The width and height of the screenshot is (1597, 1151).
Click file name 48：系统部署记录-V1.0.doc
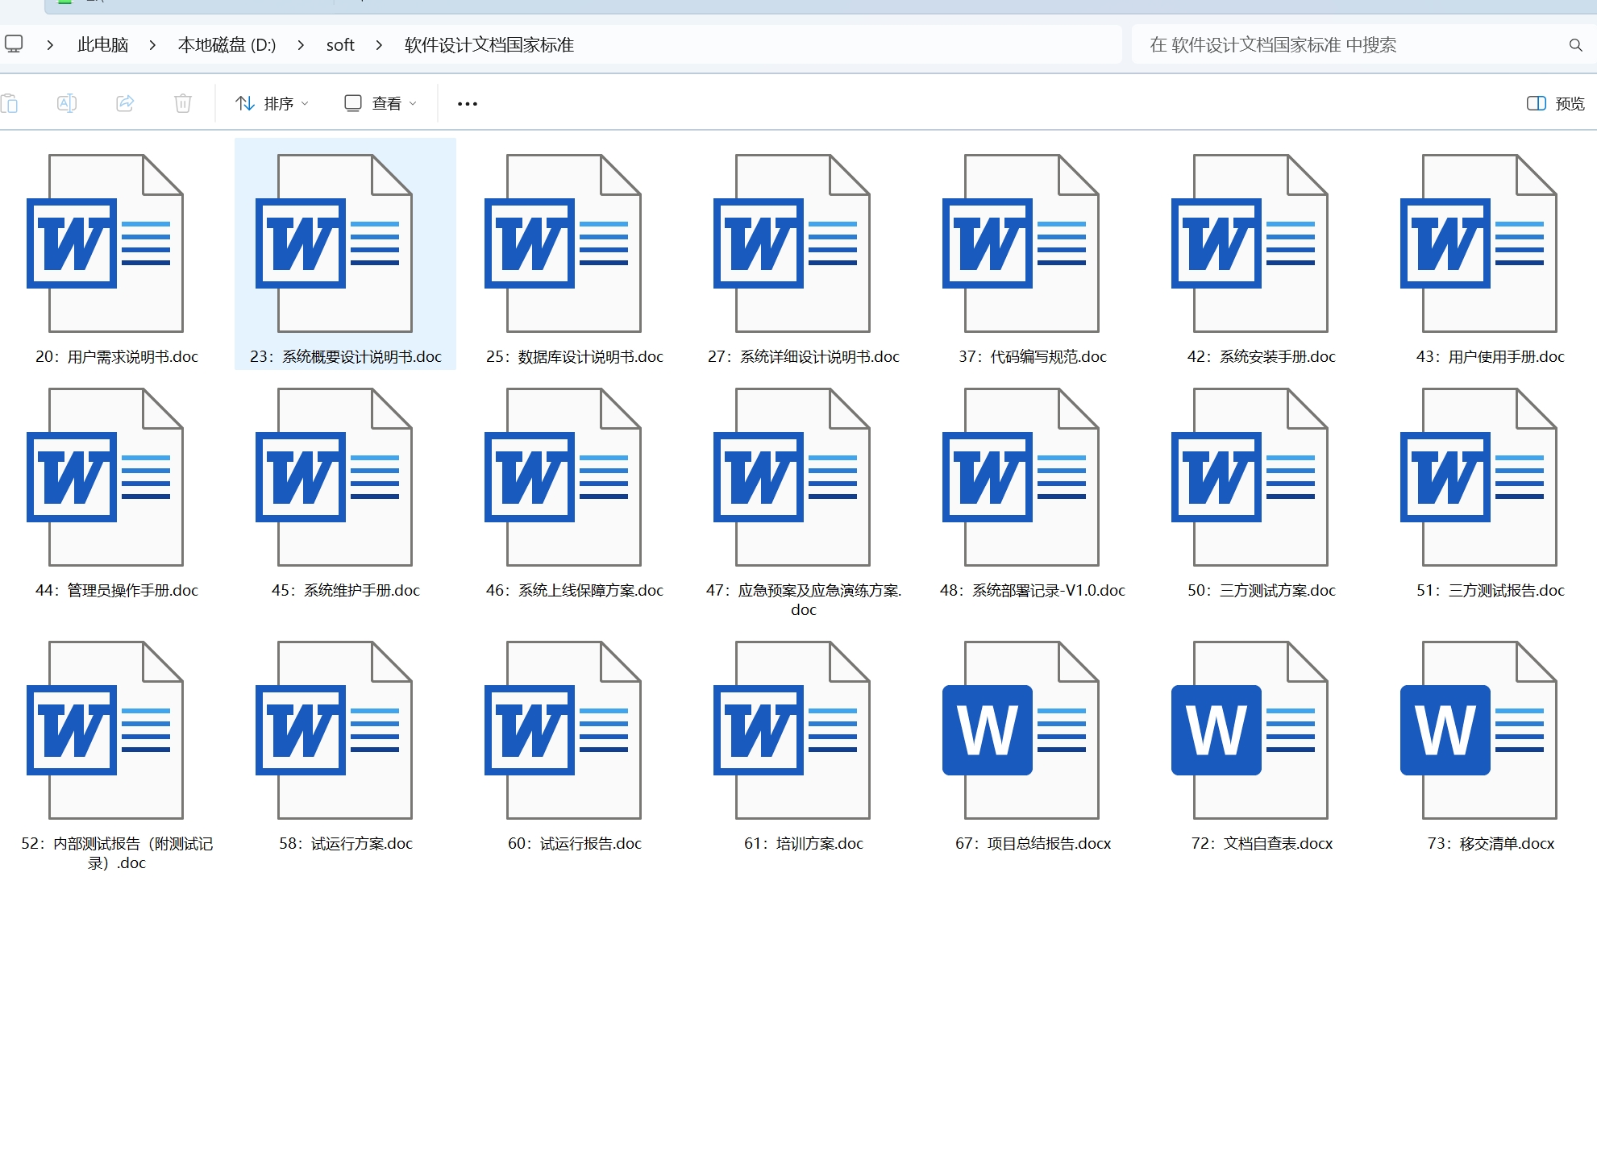coord(1033,590)
